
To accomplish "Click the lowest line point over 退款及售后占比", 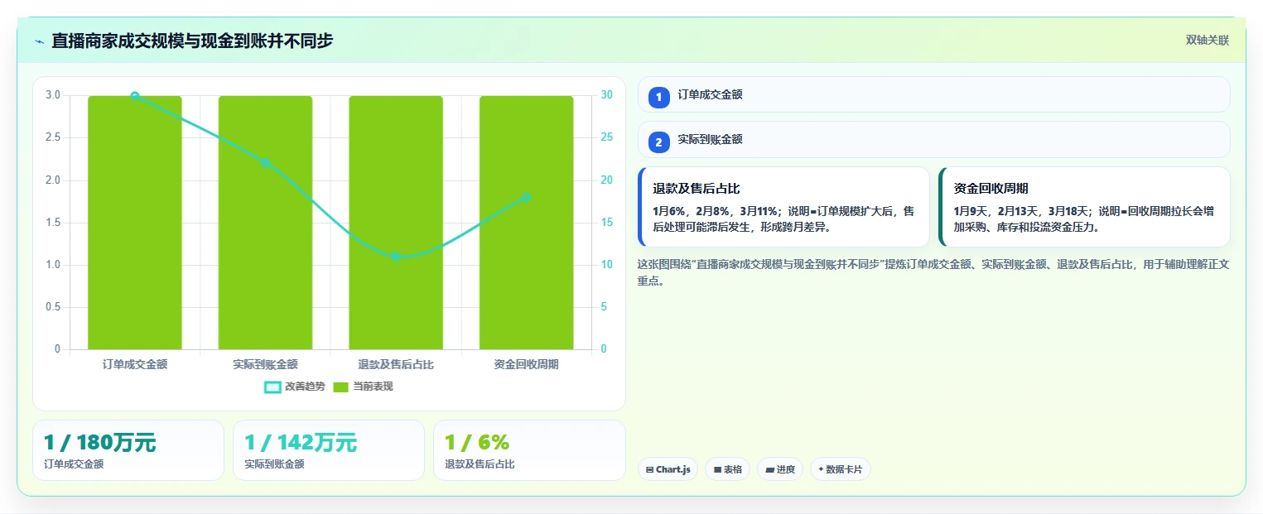I will pyautogui.click(x=396, y=257).
